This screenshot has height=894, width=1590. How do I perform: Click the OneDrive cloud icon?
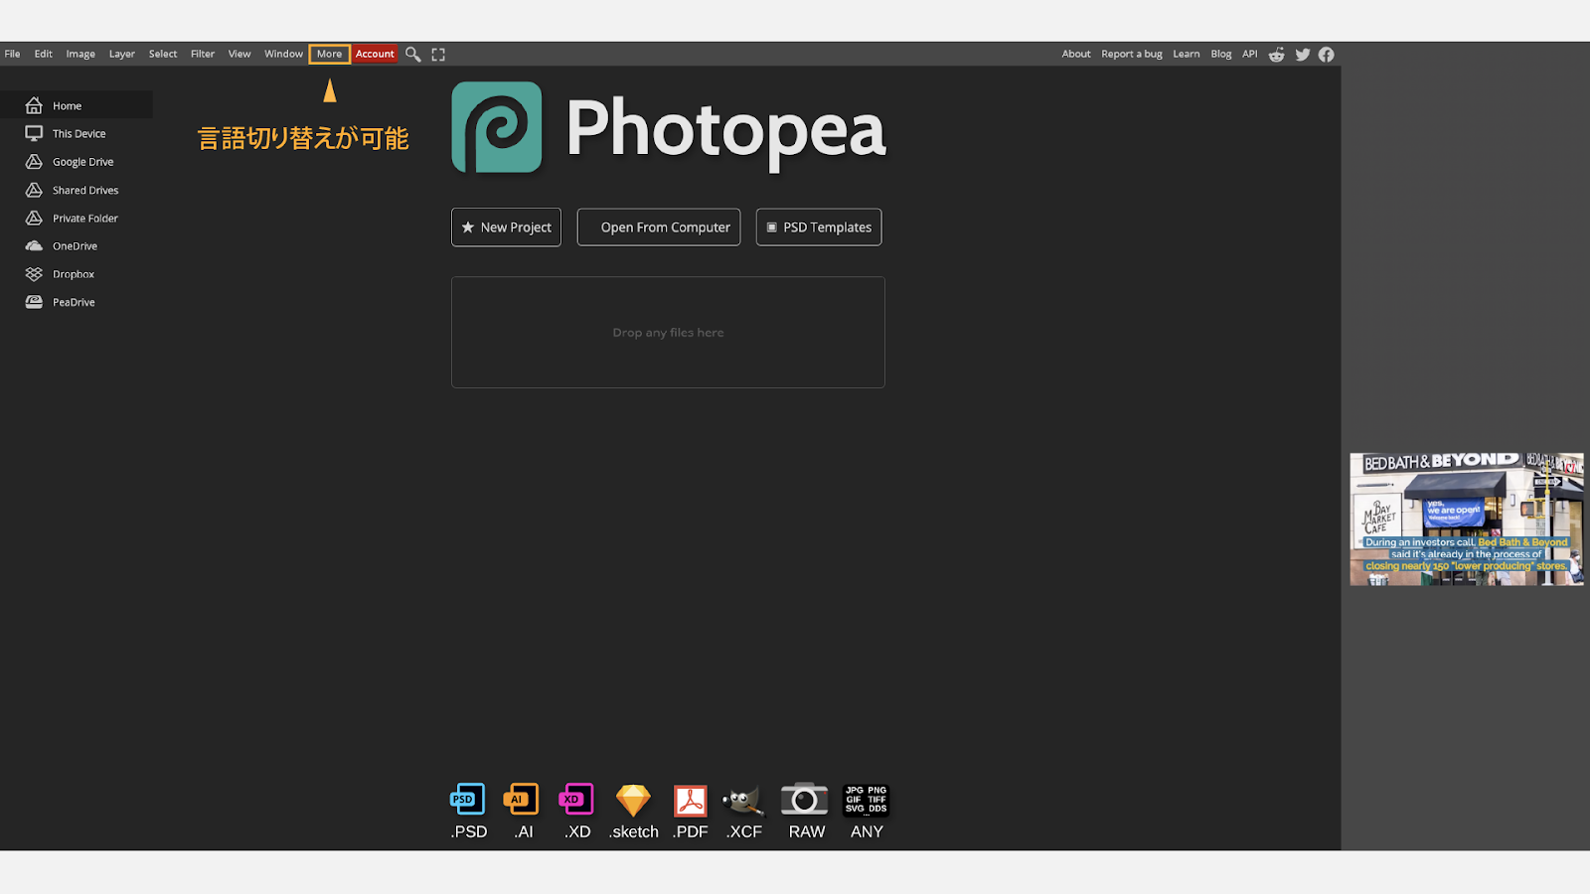[x=34, y=245]
